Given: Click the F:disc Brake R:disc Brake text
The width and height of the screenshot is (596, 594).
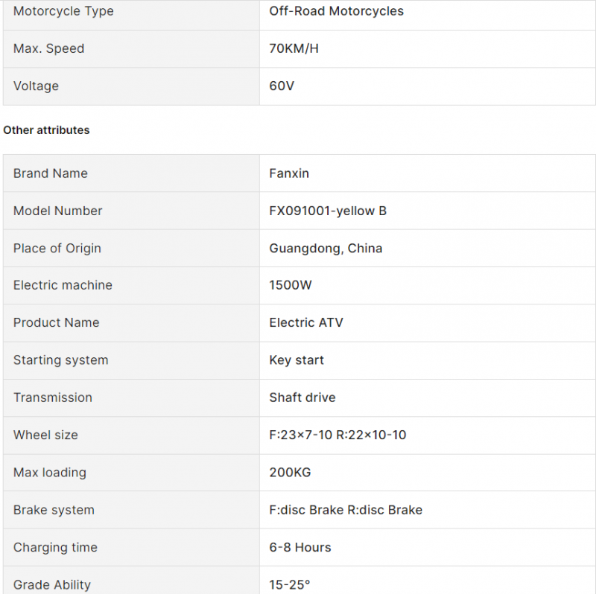Looking at the screenshot, I should 346,510.
